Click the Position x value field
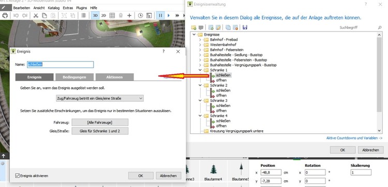Screen dimensions: 388x187 (x=271, y=173)
